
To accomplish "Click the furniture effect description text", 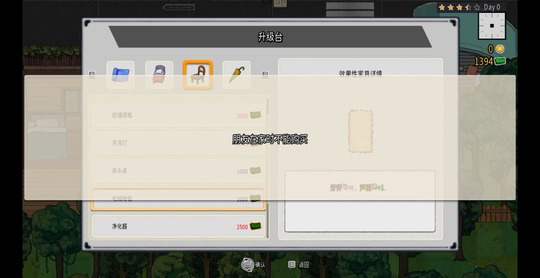I will pos(359,188).
